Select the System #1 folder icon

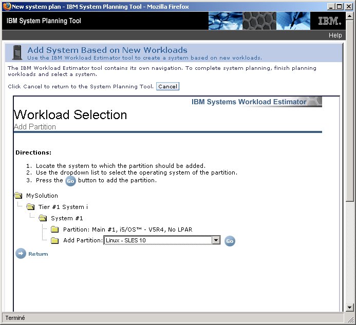coord(43,218)
